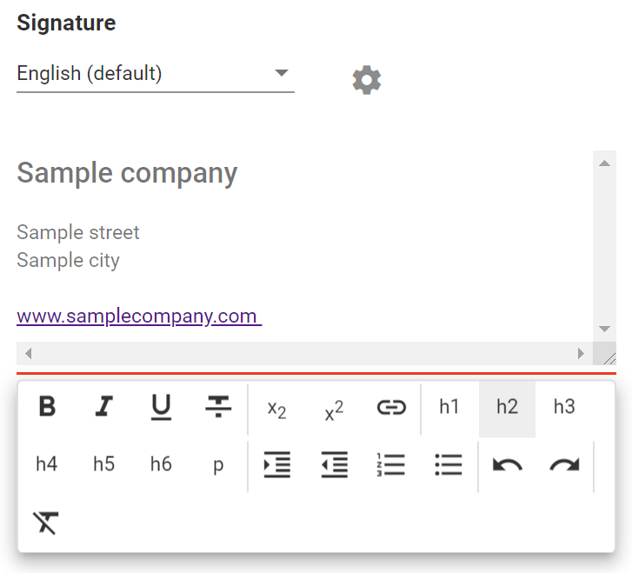The width and height of the screenshot is (632, 573).
Task: Open signature settings gear
Action: [x=367, y=80]
